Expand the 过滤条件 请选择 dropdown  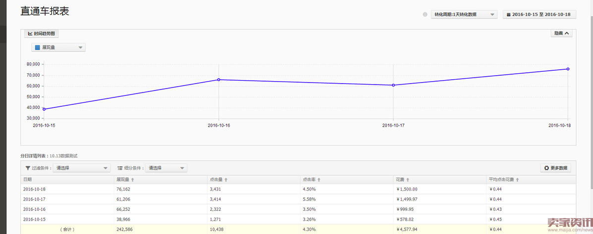pyautogui.click(x=82, y=168)
